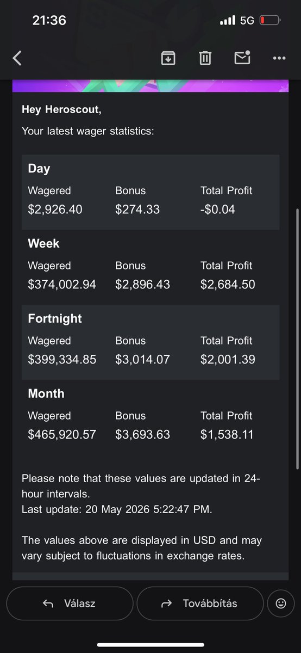Screen dimensions: 301x653
Task: Tap the back arrow icon
Action: coord(17,58)
